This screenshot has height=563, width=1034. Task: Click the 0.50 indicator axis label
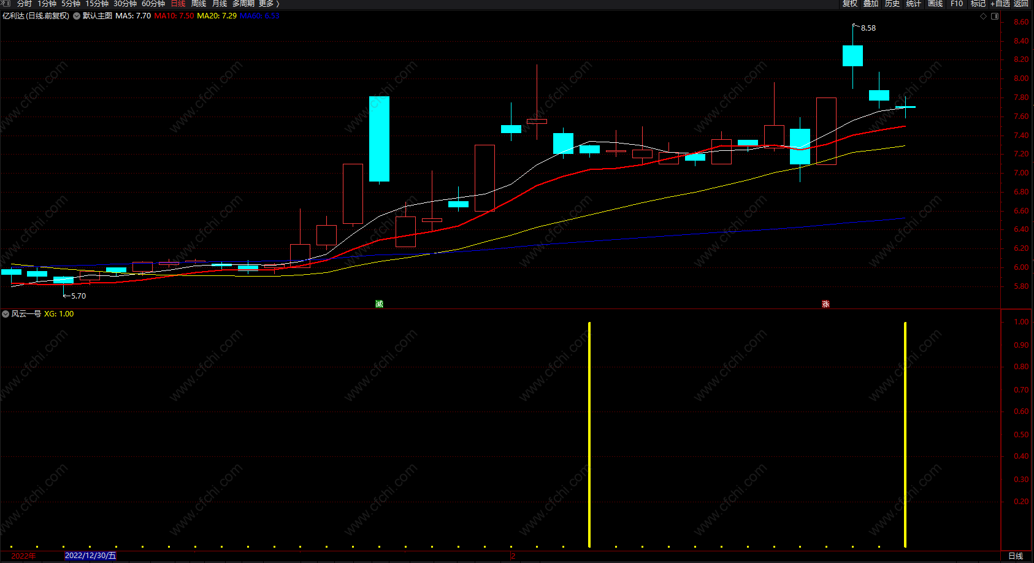(x=1021, y=434)
